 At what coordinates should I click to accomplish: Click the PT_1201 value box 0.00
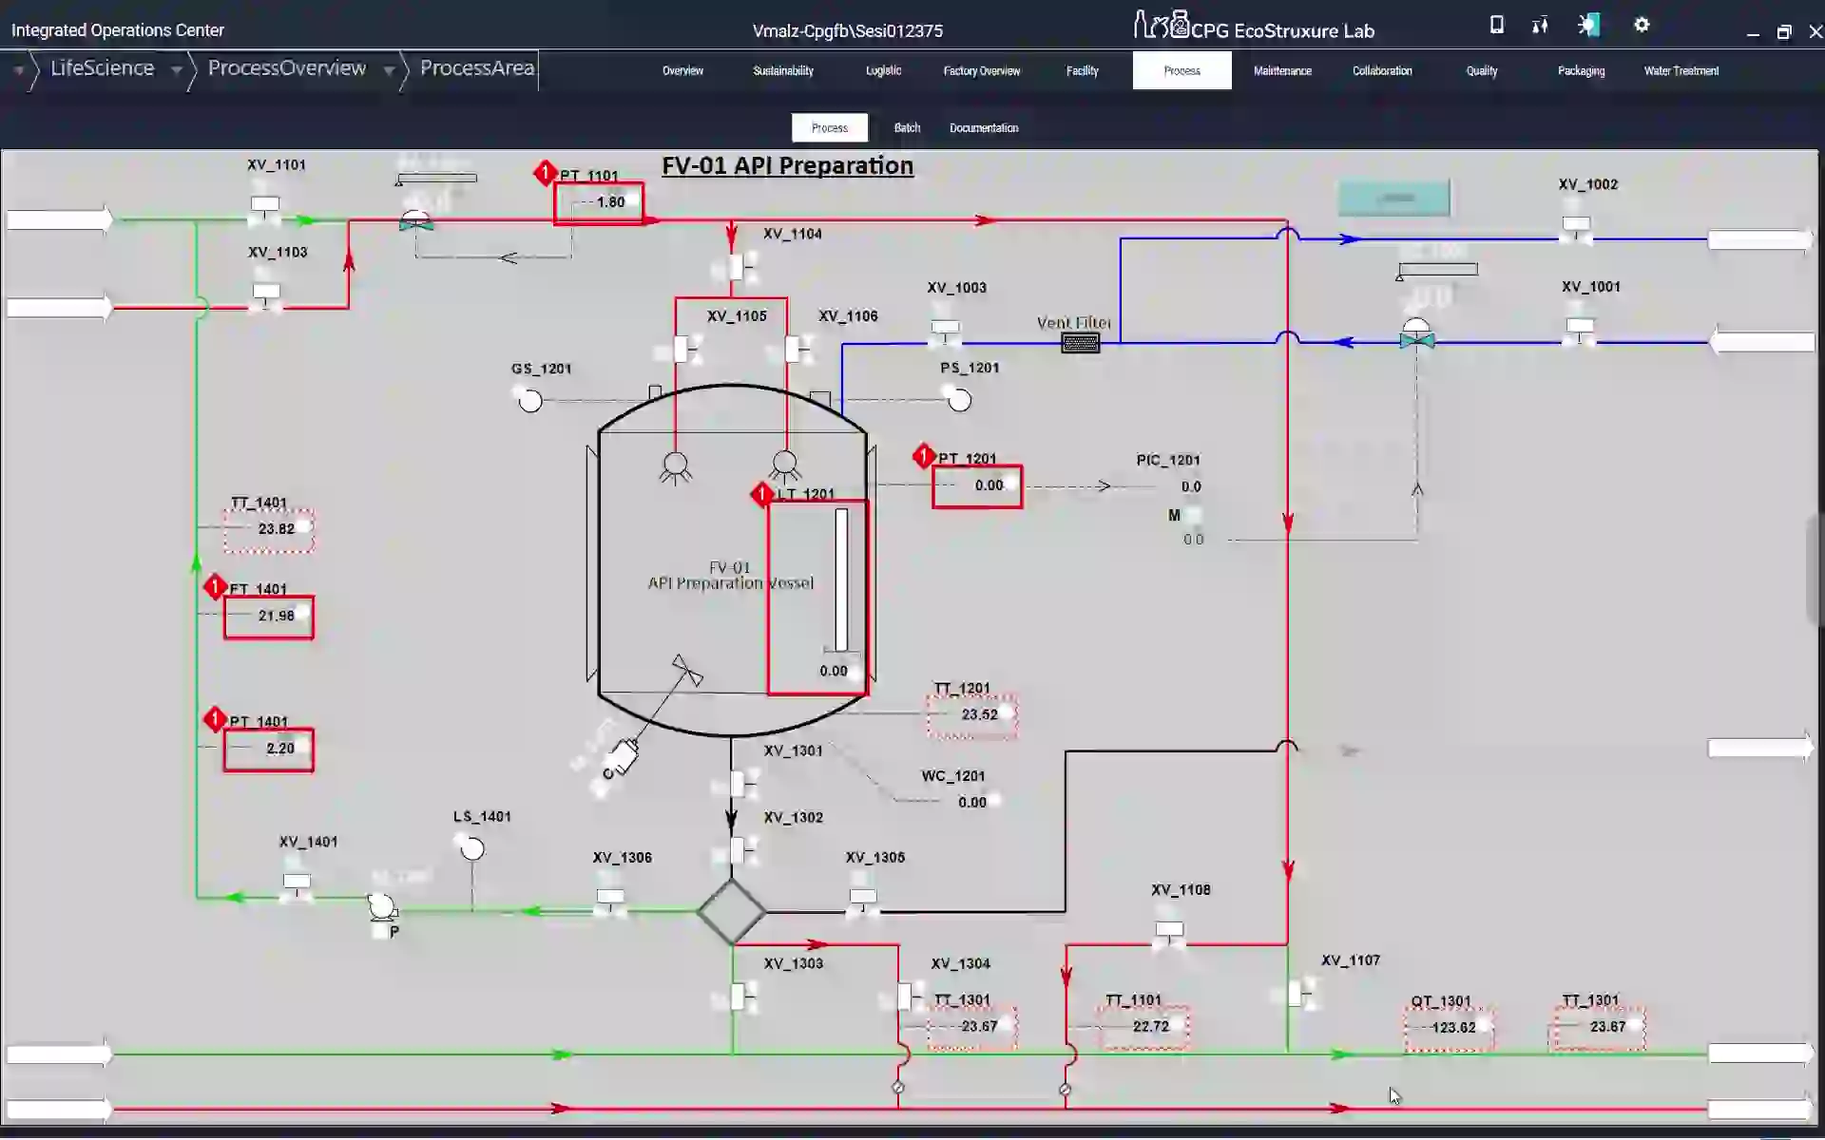pyautogui.click(x=977, y=486)
